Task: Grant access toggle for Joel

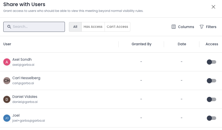Action: point(211,118)
